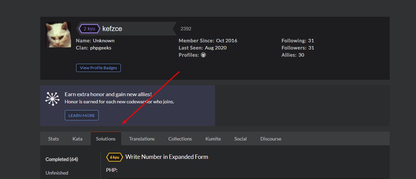The height and width of the screenshot is (179, 416).
Task: Click the clan name phpgeeks
Action: [x=101, y=48]
